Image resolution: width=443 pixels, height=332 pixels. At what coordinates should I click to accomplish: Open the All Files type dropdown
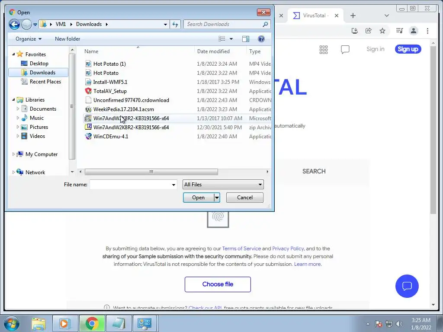click(x=223, y=185)
